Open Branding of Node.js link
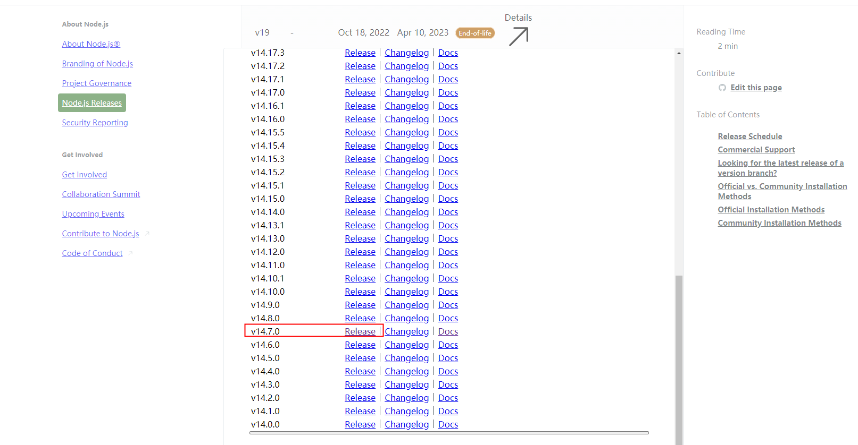 [97, 64]
